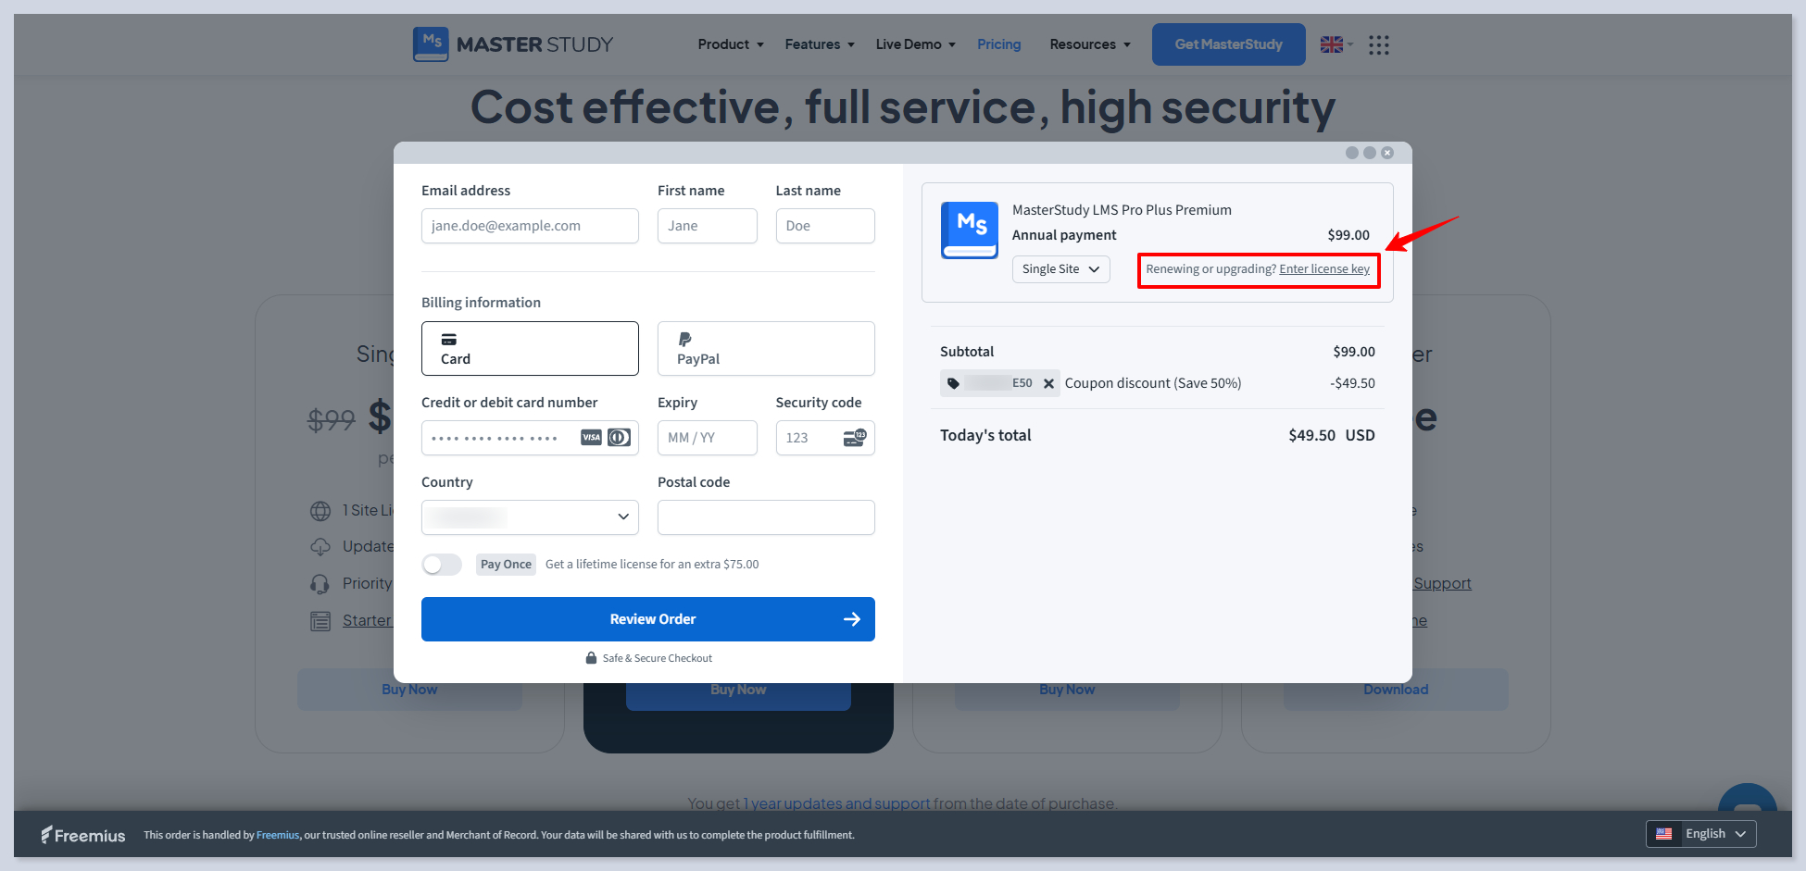
Task: Click the coupon tag icon
Action: (x=953, y=383)
